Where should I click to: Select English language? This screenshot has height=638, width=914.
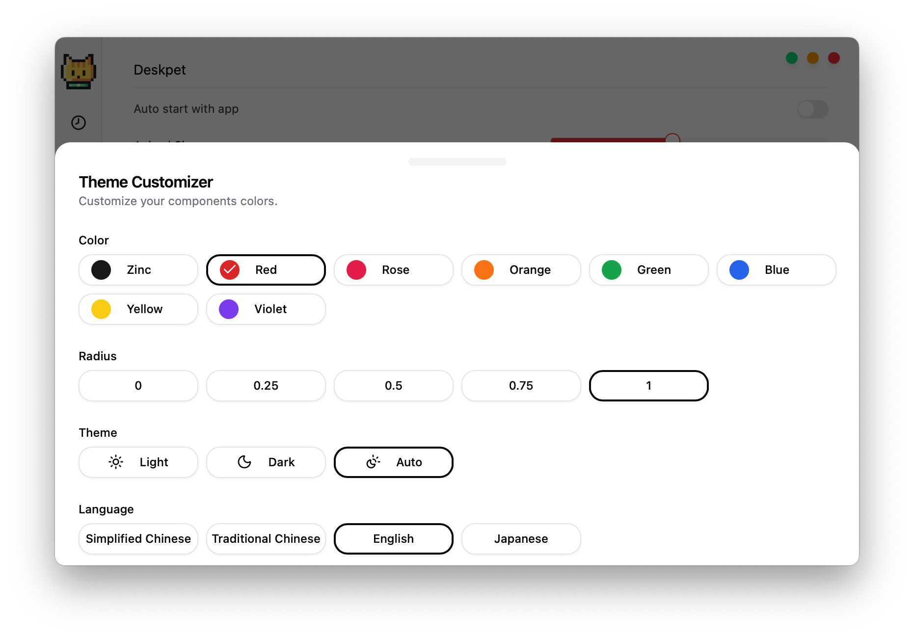coord(394,539)
